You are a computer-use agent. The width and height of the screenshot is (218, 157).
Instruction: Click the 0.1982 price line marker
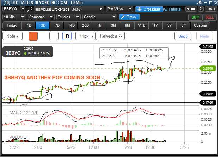207,94
